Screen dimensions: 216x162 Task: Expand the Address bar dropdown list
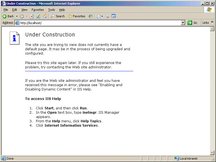(x=183, y=23)
